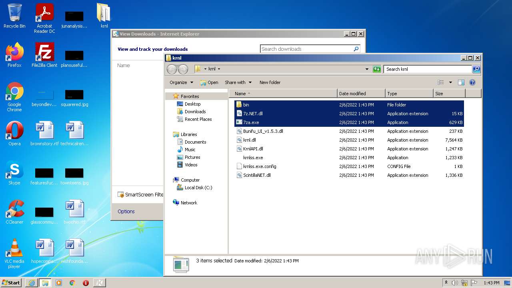Launch Google Chrome desktop shortcut
Screen dimensions: 512x288
click(x=14, y=97)
